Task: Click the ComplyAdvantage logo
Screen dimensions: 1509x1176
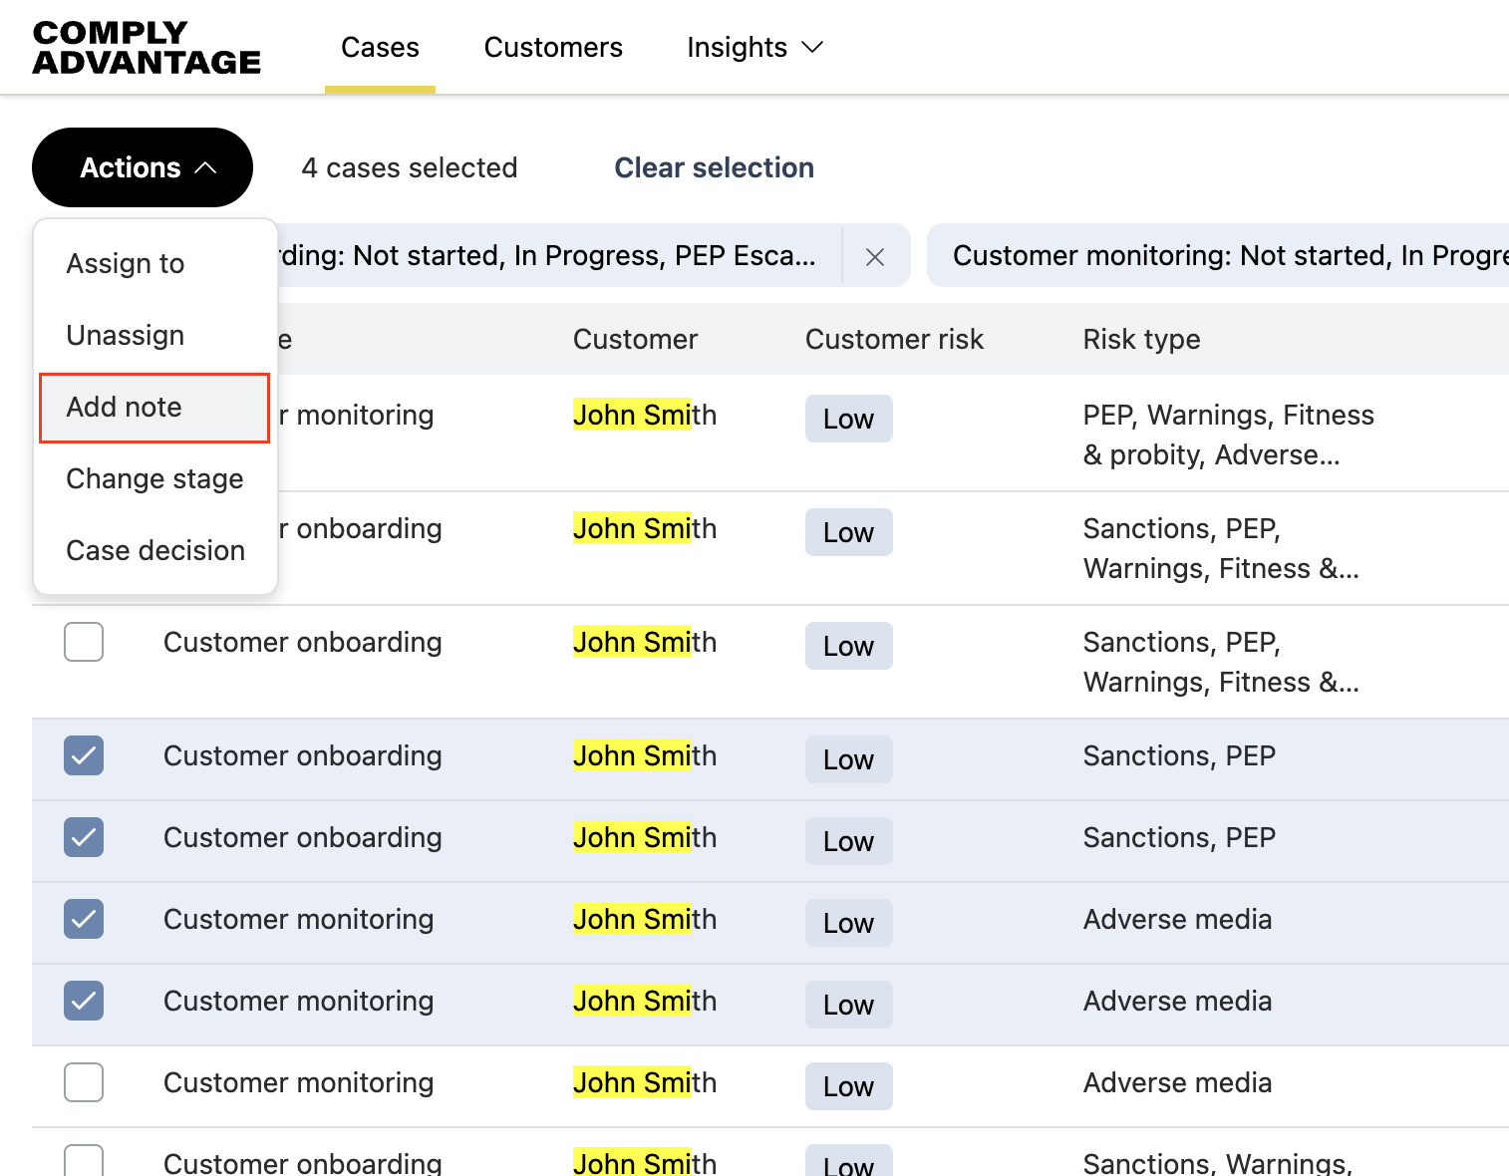Action: click(x=147, y=48)
